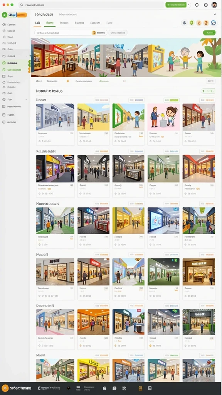Open the thumbnail with a glowing blue screen display

coord(163,220)
